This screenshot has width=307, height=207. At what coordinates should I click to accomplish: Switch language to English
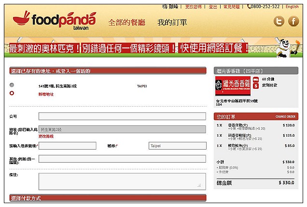pos(292,7)
